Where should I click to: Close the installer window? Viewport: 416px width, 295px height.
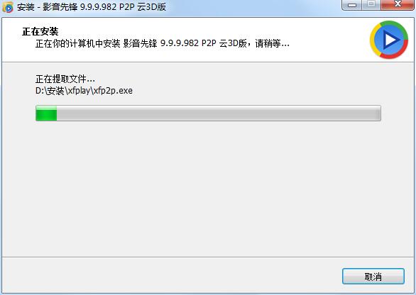(x=398, y=5)
